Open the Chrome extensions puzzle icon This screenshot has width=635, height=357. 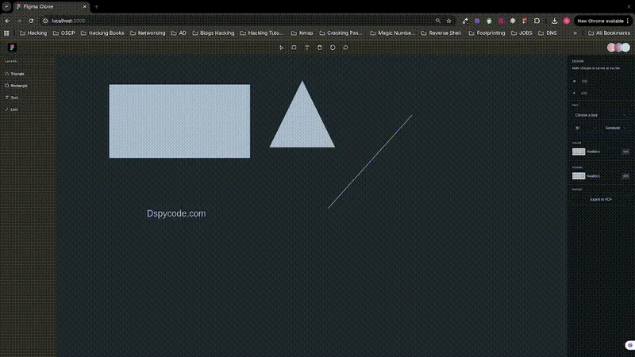(x=537, y=21)
